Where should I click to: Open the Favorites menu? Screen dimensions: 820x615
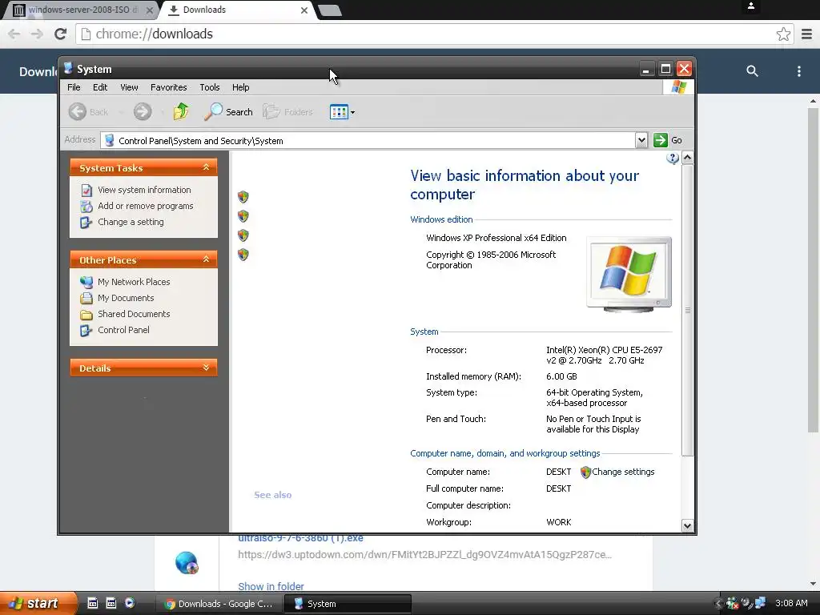(x=168, y=87)
